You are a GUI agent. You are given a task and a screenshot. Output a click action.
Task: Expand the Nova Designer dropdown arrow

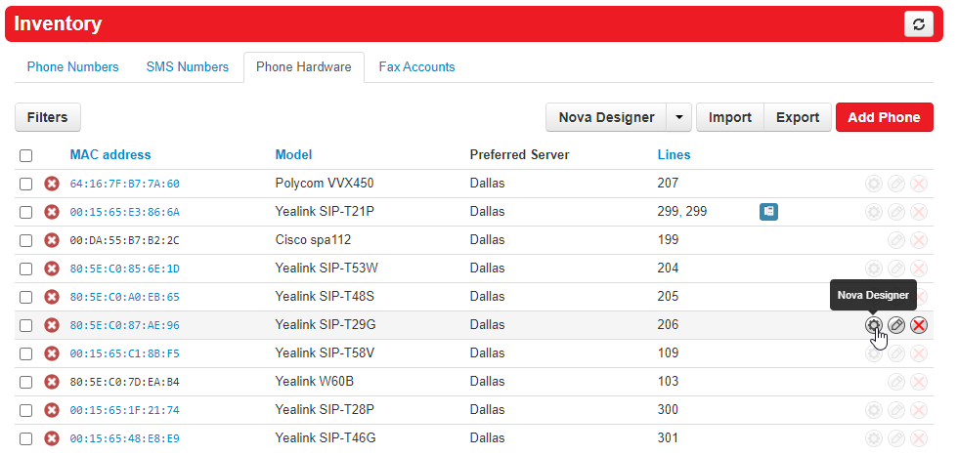coord(678,117)
